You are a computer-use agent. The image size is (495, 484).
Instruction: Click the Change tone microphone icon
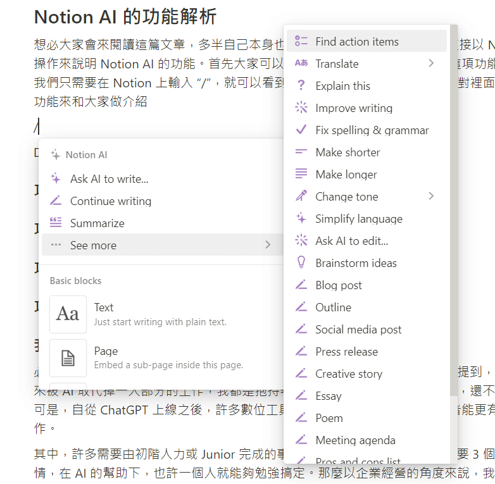[301, 196]
